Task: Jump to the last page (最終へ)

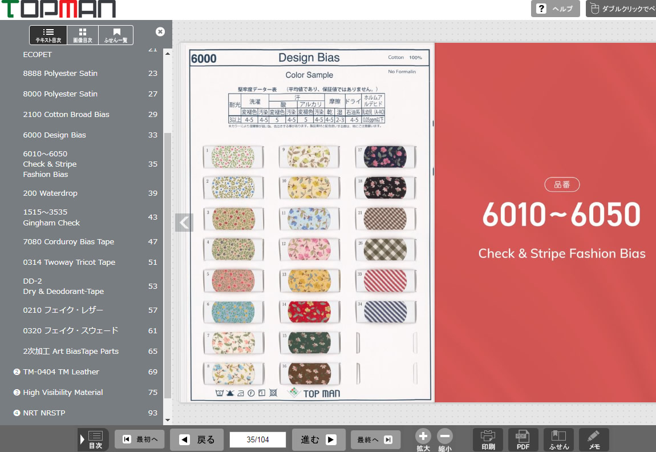Action: (375, 439)
